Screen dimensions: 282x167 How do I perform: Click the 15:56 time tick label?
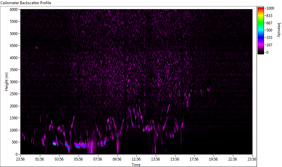(175, 159)
